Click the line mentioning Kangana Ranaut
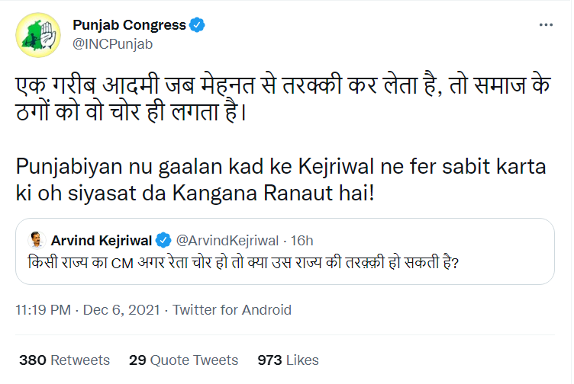Viewport: 574px width, 384px height. click(x=195, y=190)
